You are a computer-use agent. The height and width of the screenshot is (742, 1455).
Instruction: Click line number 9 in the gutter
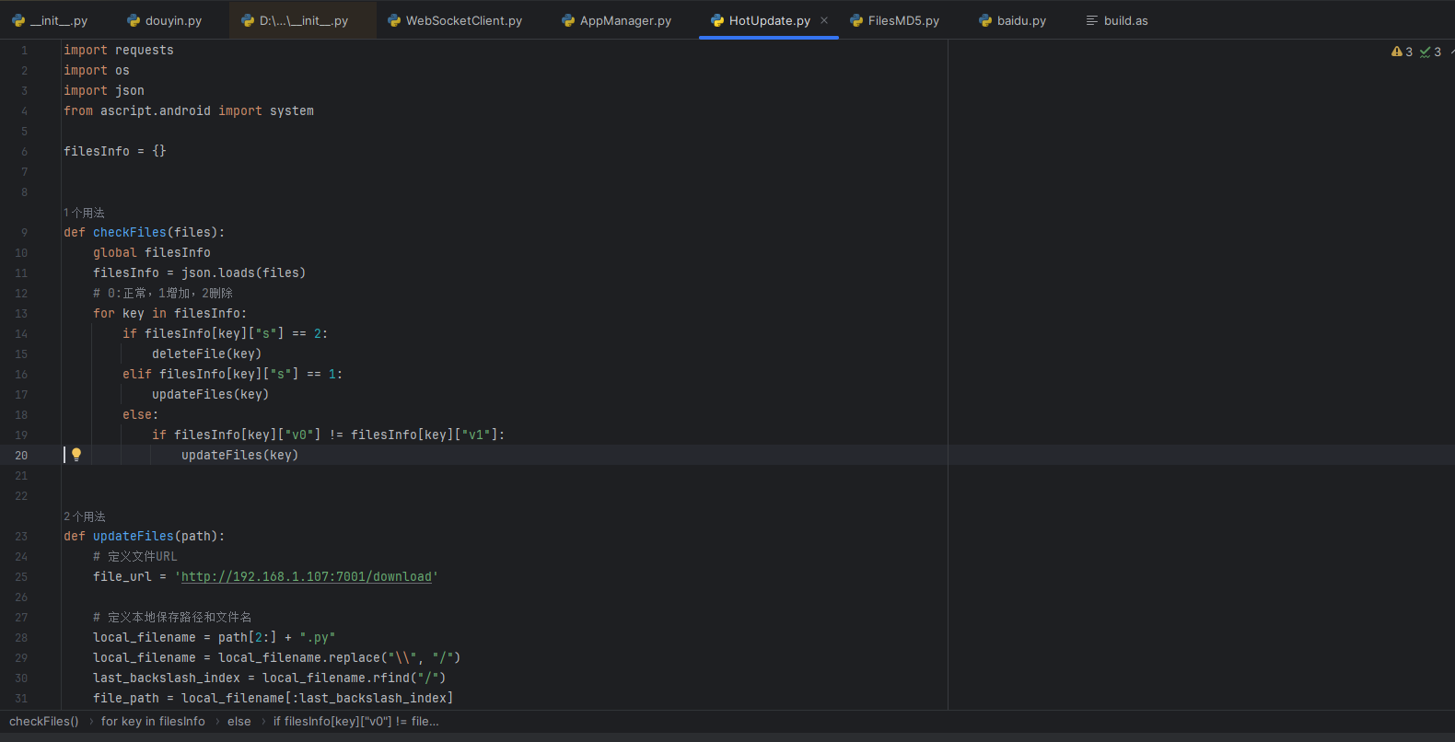[x=24, y=232]
